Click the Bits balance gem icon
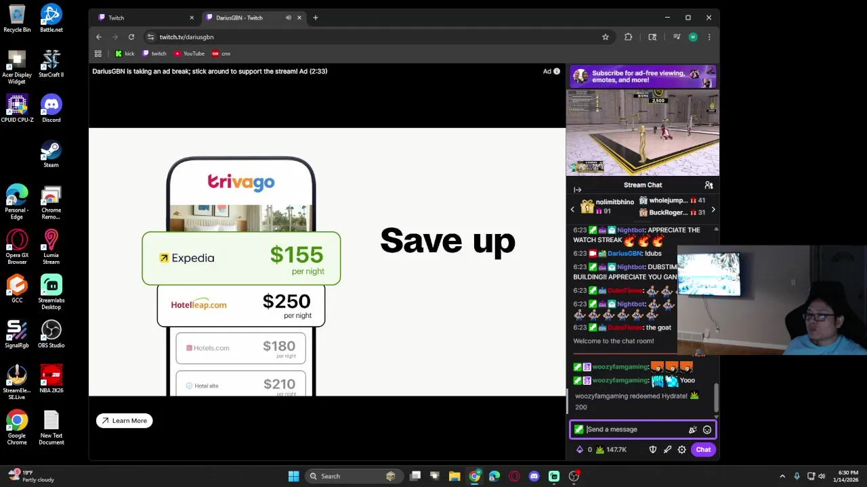 click(x=580, y=450)
